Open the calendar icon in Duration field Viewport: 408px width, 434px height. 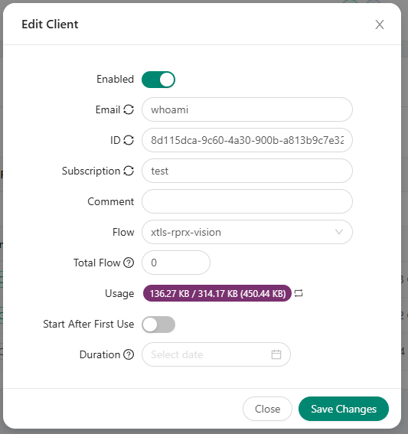276,354
